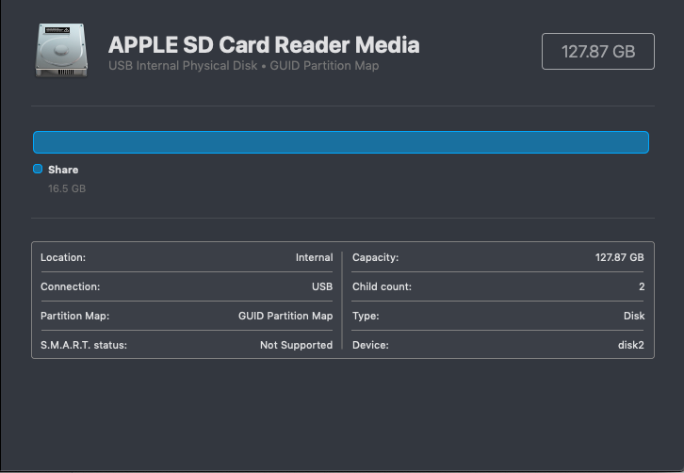The width and height of the screenshot is (684, 473).
Task: Select the Partition Map: label
Action: [x=75, y=316]
